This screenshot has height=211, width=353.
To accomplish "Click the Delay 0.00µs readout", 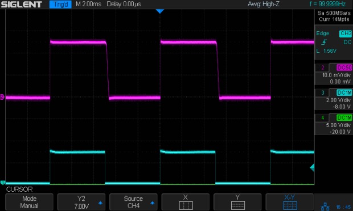I will tap(124, 4).
